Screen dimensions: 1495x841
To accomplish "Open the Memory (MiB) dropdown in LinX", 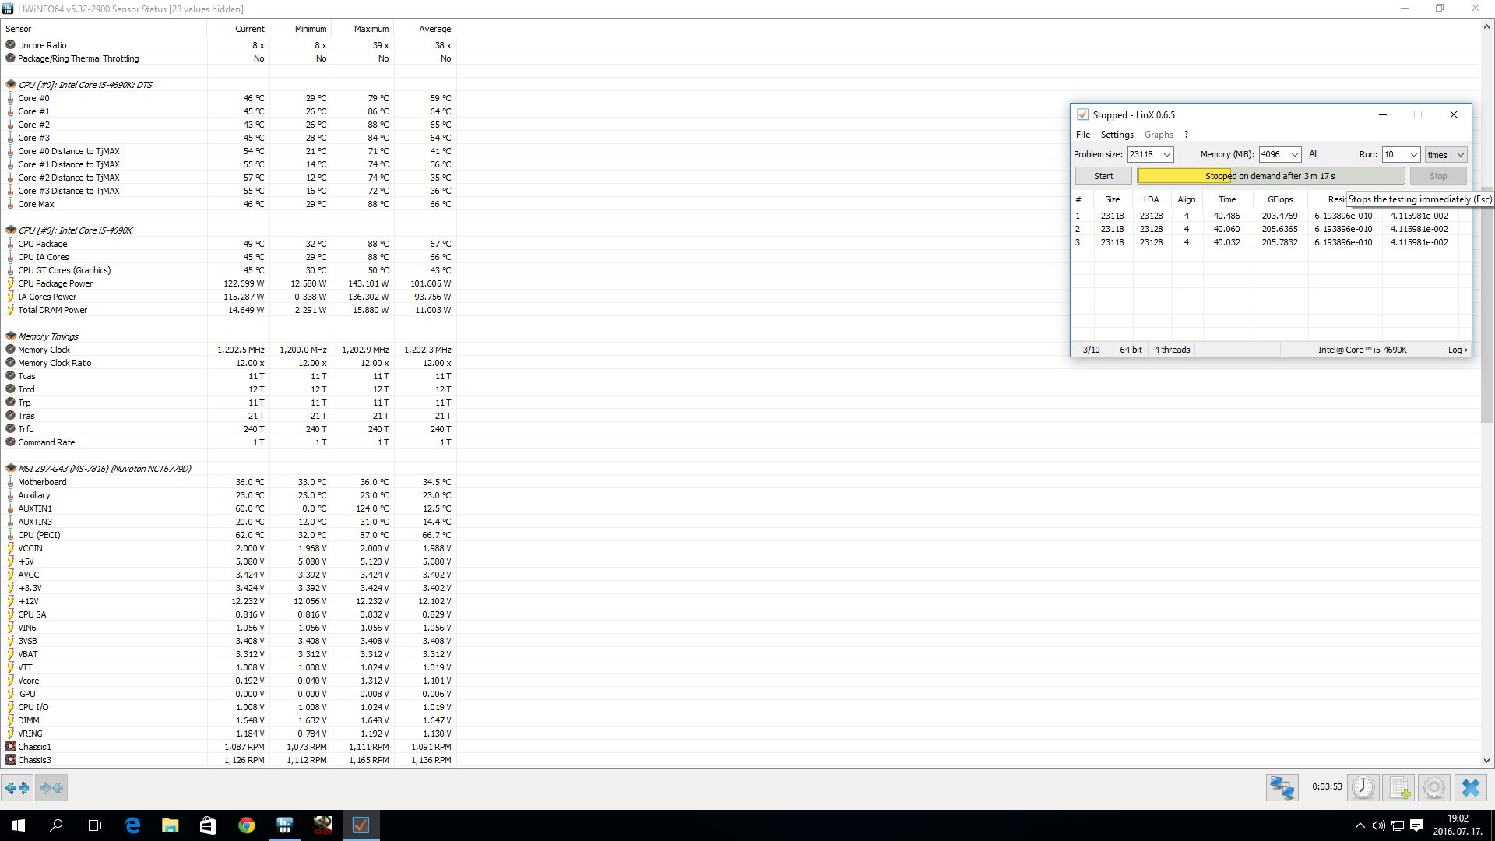I will click(1294, 155).
